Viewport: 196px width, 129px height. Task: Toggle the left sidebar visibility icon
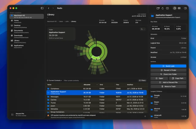[42, 8]
